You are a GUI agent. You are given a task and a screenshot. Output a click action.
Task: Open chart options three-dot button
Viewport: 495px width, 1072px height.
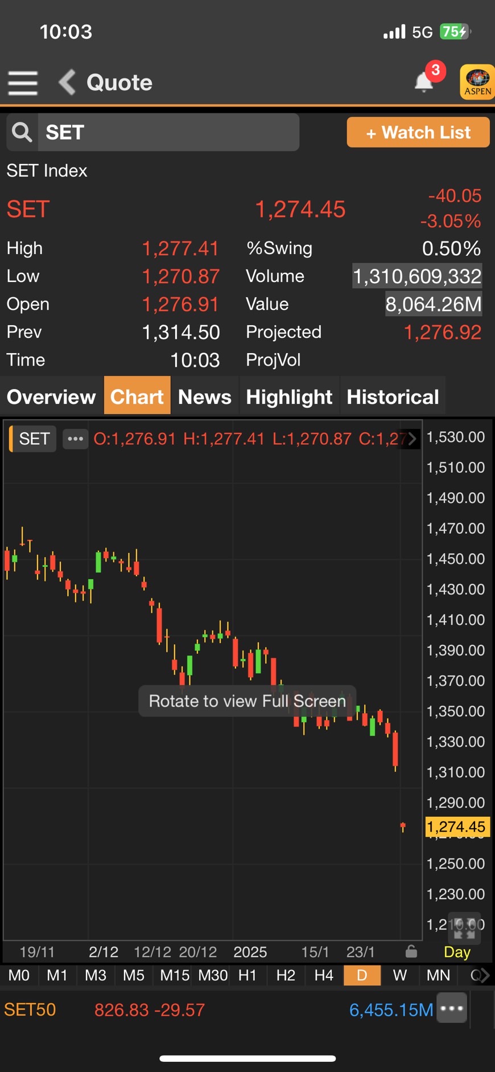pyautogui.click(x=75, y=439)
